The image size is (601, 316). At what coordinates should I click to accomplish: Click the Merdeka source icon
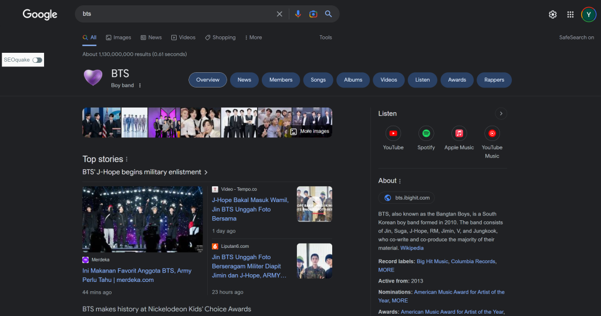click(x=86, y=260)
